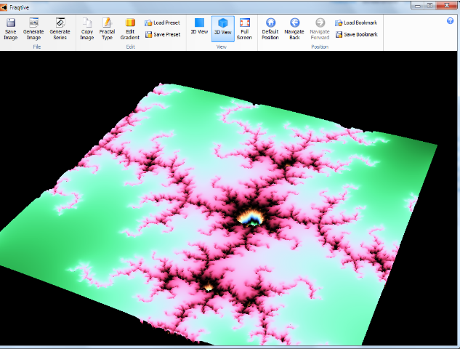The height and width of the screenshot is (349, 460).
Task: Toggle the 2D View mode
Action: click(199, 28)
